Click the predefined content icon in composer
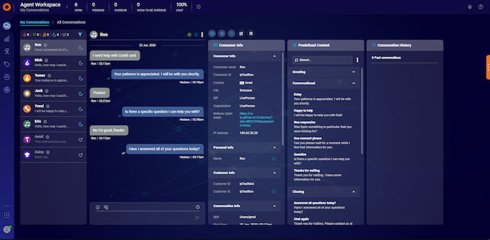Viewport: 490px width, 240px height. pyautogui.click(x=106, y=207)
